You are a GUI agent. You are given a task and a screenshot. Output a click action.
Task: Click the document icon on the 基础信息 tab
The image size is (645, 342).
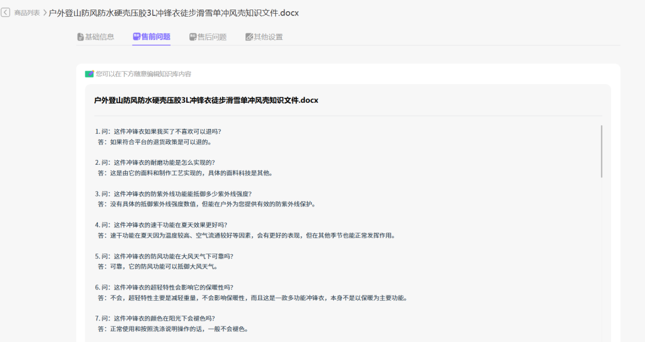[80, 37]
